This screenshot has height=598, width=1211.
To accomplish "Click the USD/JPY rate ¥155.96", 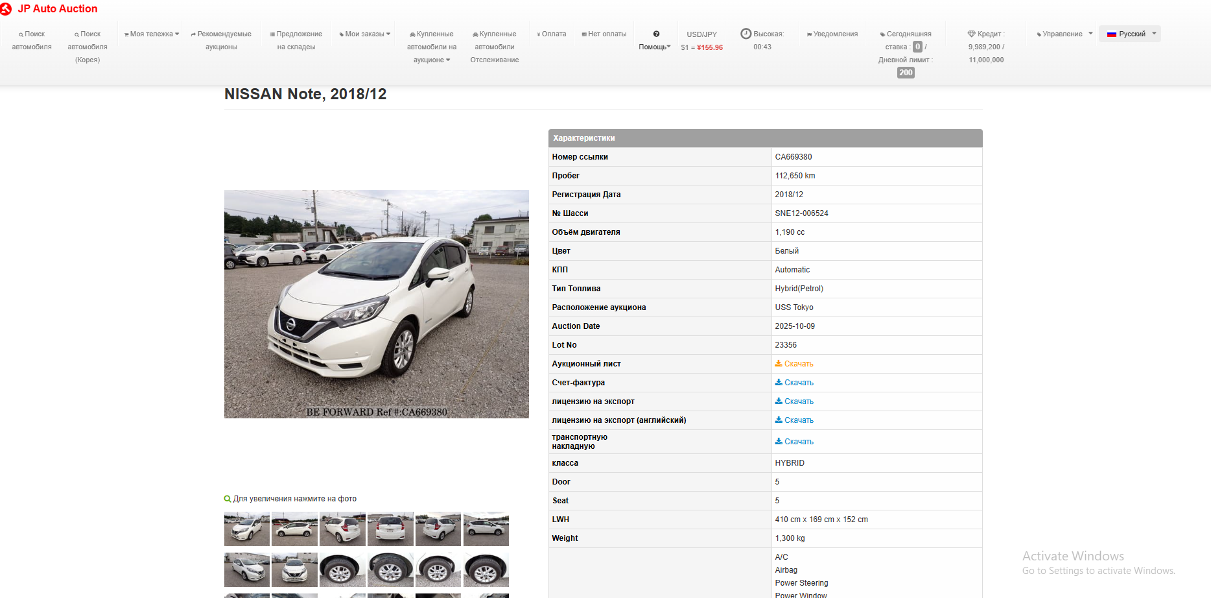I will click(x=710, y=47).
